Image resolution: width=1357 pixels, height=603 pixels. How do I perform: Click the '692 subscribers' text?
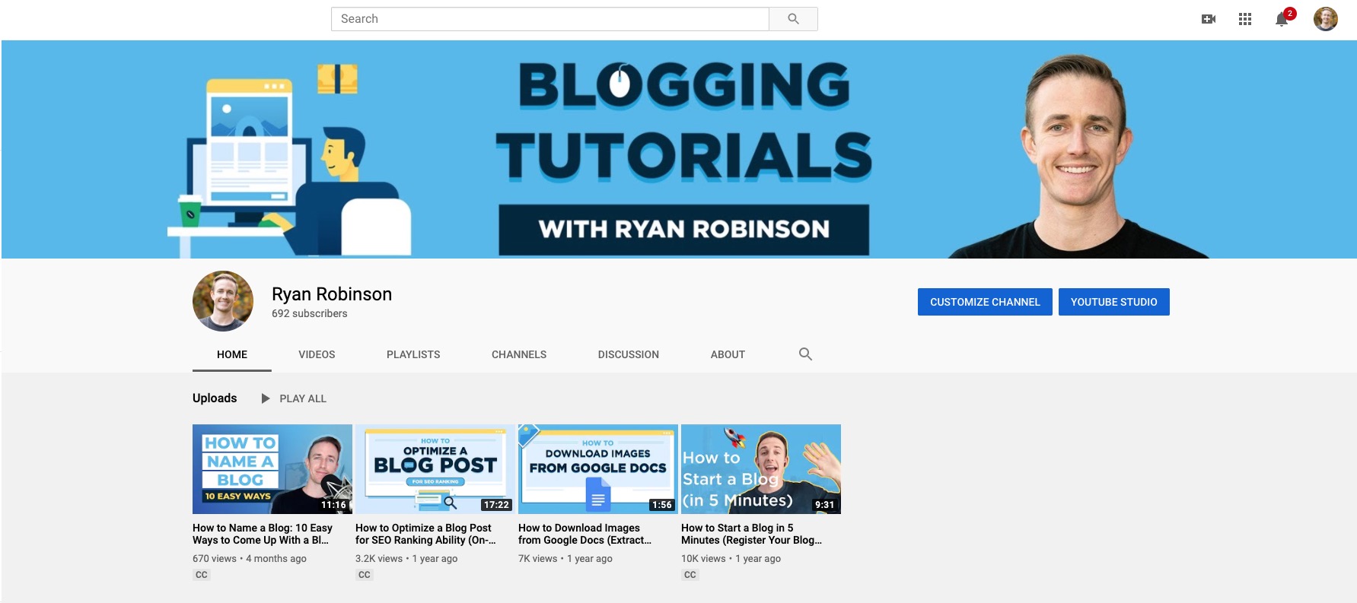(309, 313)
